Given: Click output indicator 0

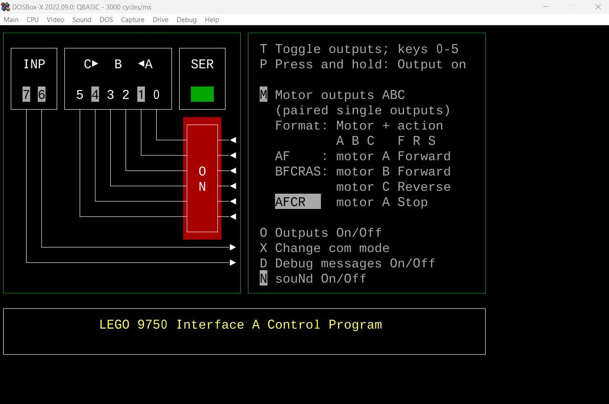Looking at the screenshot, I should (156, 95).
